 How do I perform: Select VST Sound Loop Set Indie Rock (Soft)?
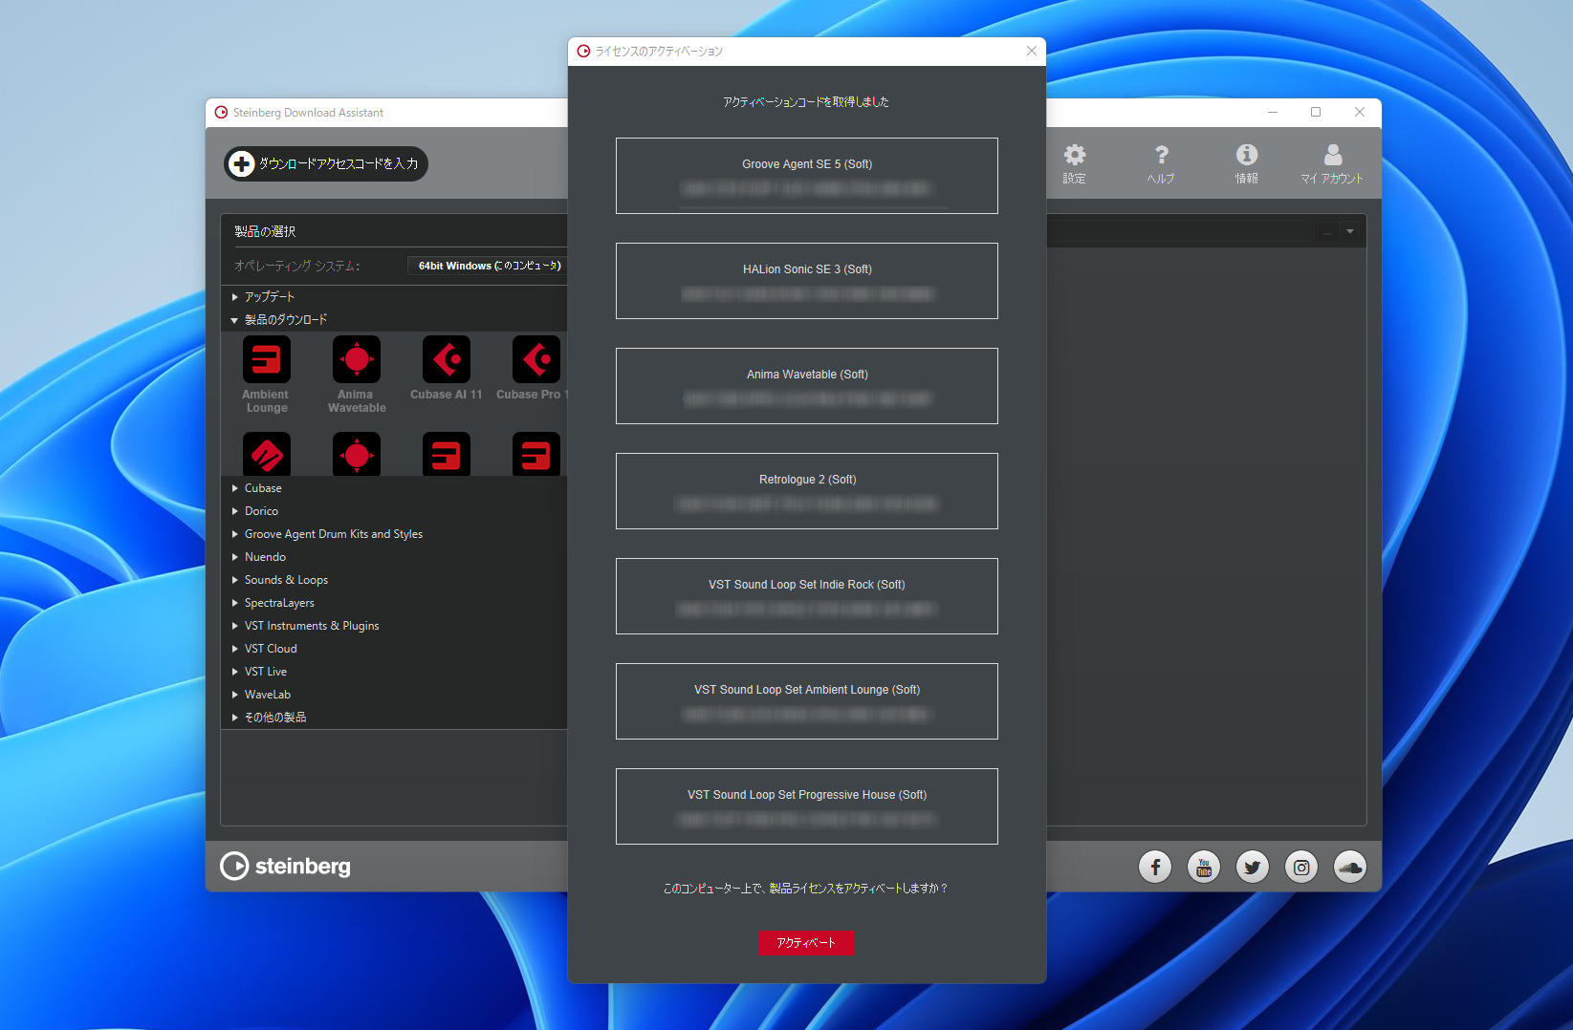click(x=807, y=596)
